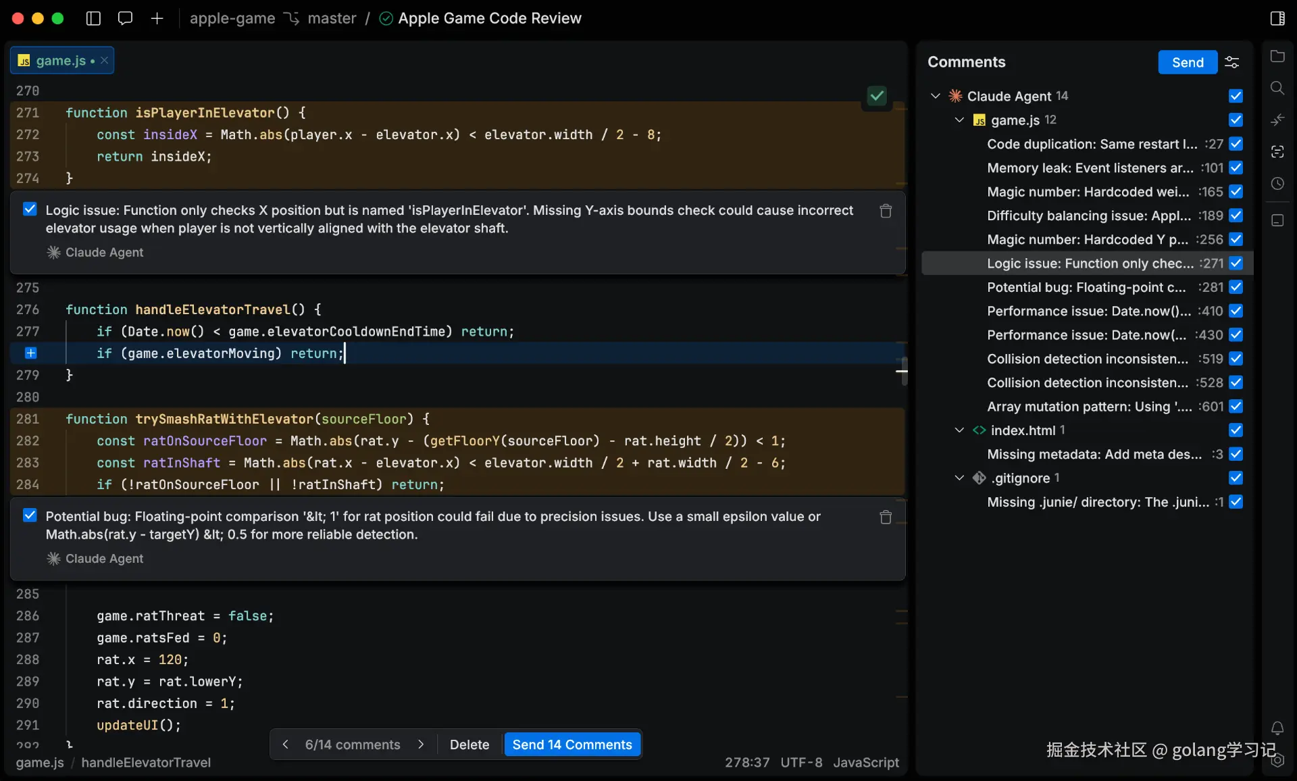Open the notifications bell icon
The height and width of the screenshot is (781, 1297).
pyautogui.click(x=1277, y=728)
